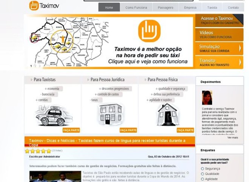The width and height of the screenshot is (249, 182).
Task: Click Acesse o Taximov login button
Action: tap(219, 20)
